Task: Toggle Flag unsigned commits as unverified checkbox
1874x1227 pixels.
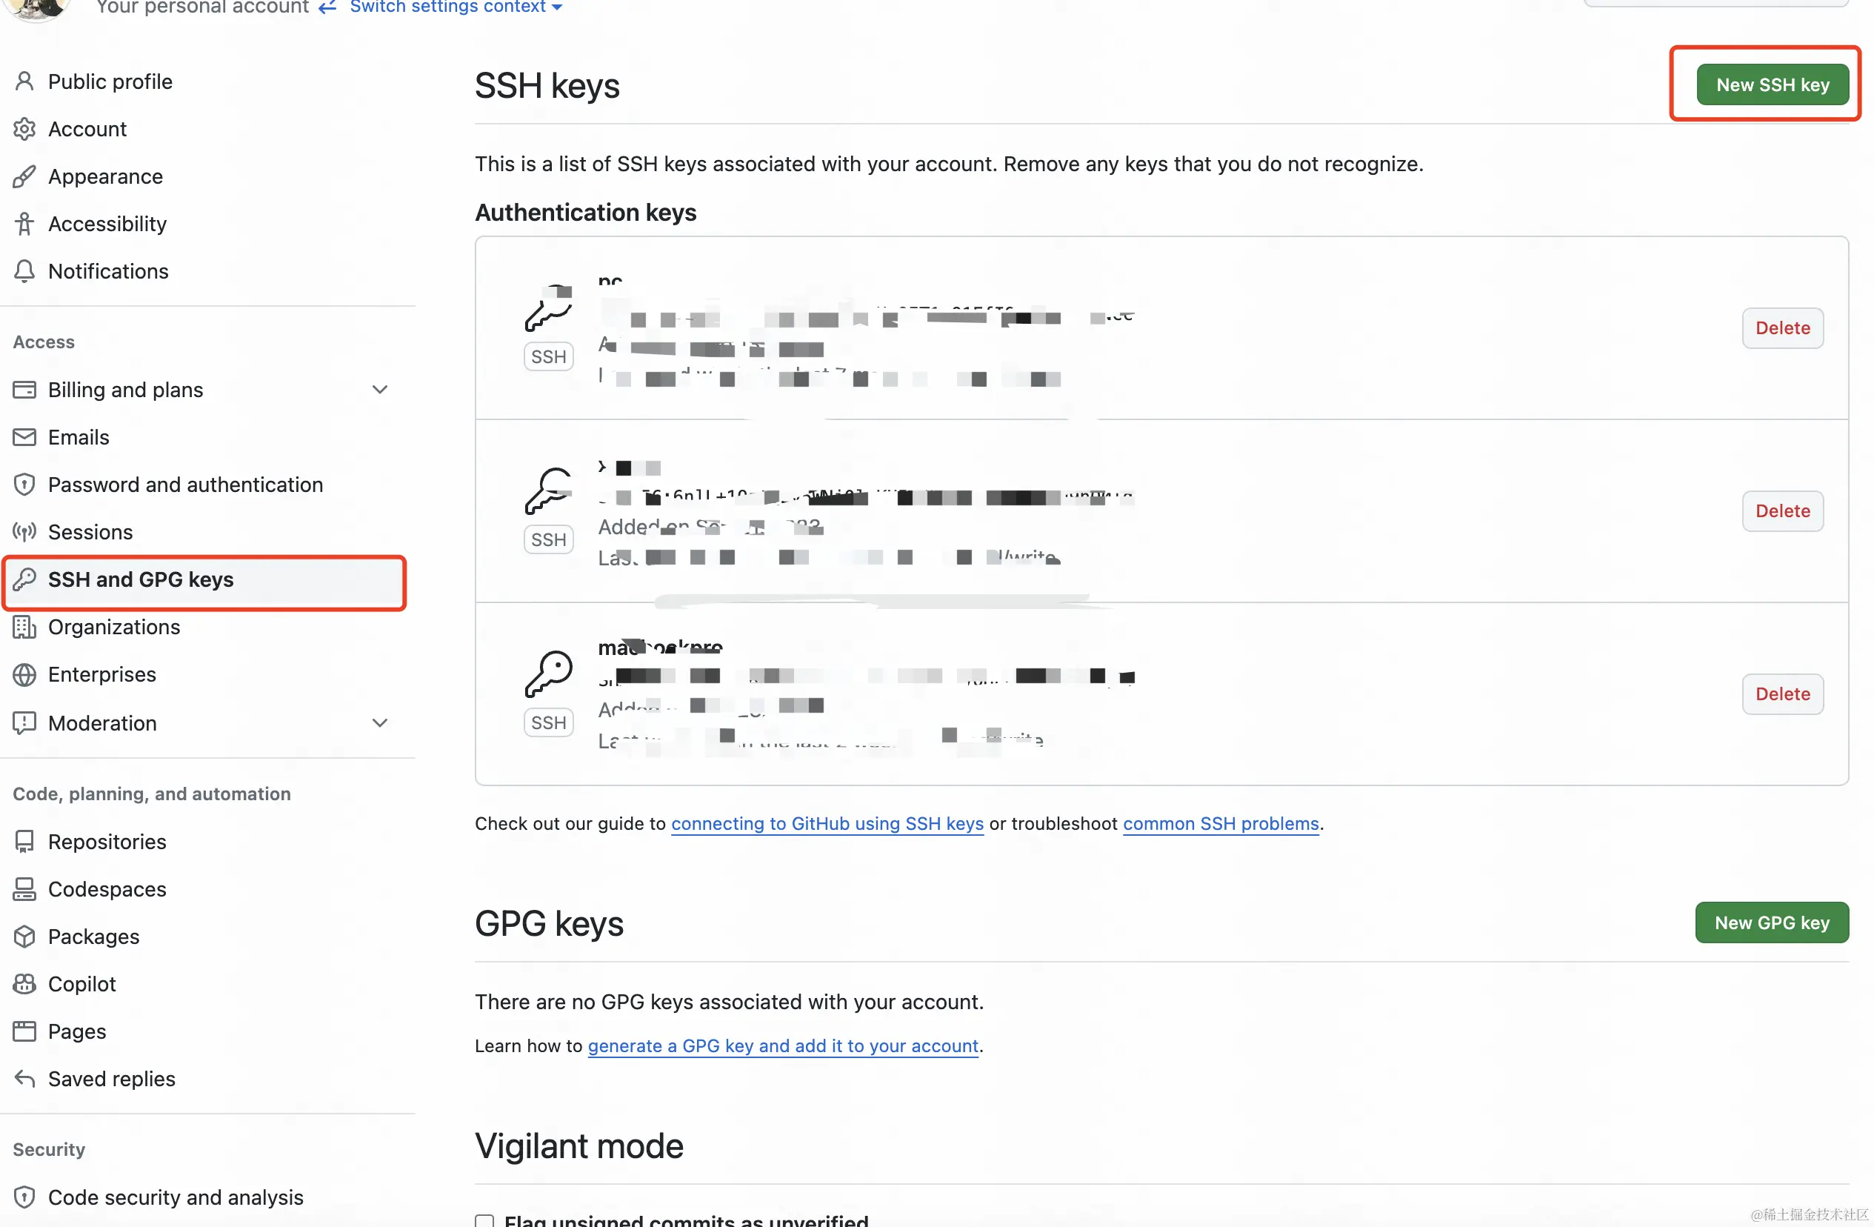Action: click(x=484, y=1220)
